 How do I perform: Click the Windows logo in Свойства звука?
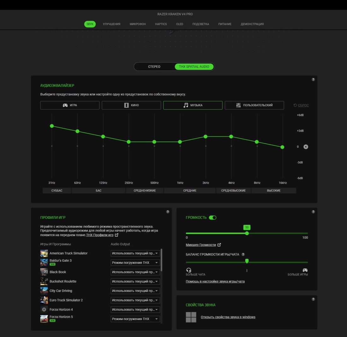191,317
